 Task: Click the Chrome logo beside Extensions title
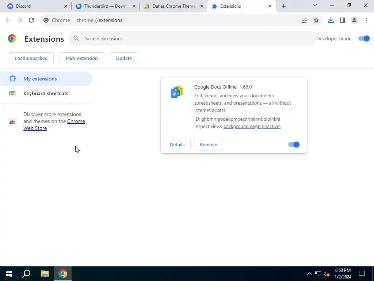(12, 38)
